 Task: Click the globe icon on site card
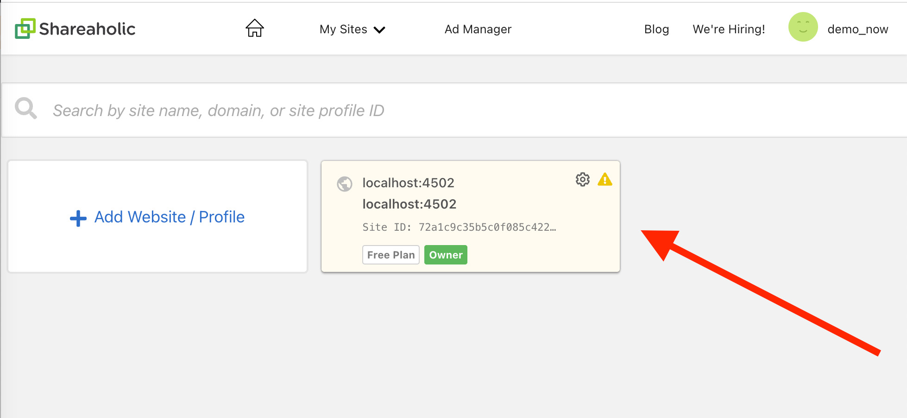click(344, 184)
